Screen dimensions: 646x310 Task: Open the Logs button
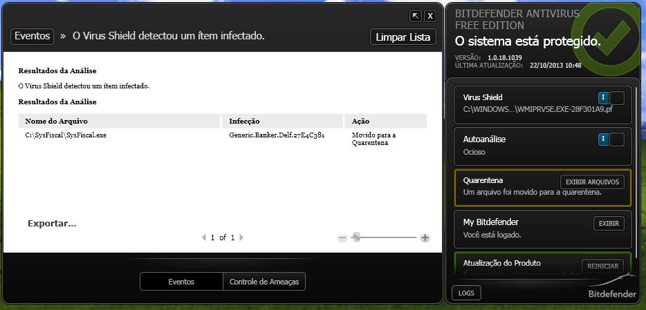click(x=466, y=293)
